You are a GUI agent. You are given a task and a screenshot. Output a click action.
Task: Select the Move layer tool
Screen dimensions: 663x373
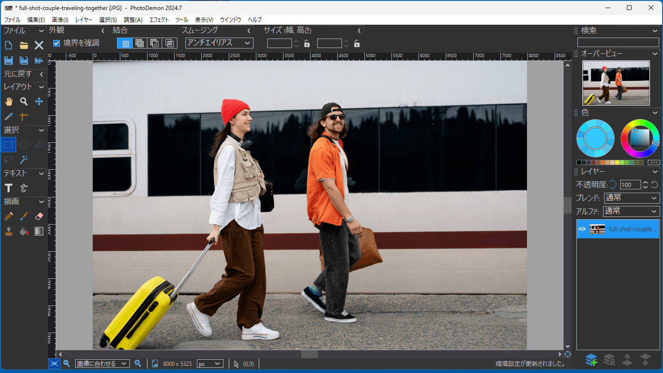(x=39, y=101)
